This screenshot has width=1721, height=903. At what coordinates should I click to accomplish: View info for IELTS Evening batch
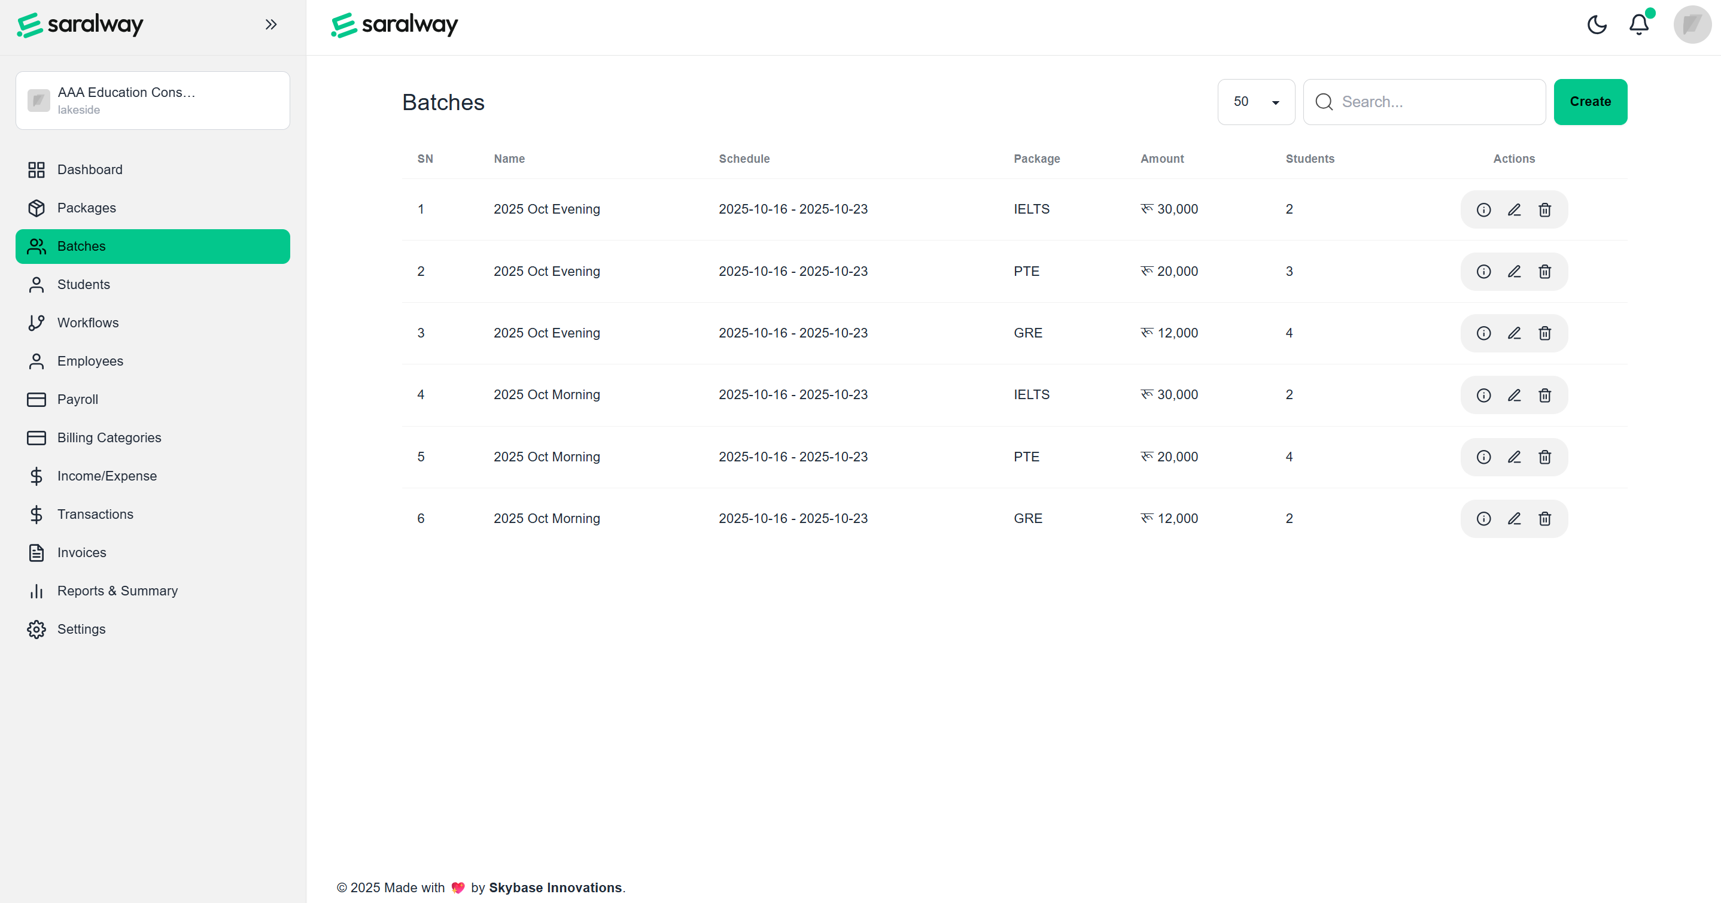coord(1483,209)
